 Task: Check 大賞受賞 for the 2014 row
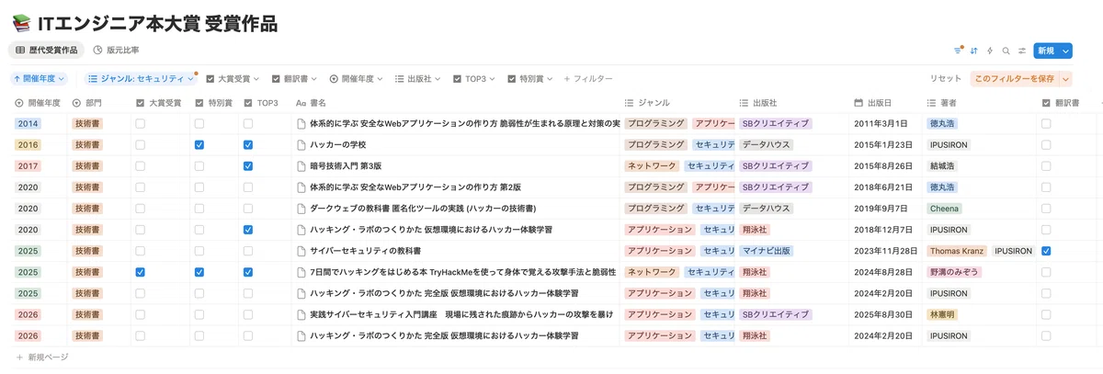(x=141, y=123)
